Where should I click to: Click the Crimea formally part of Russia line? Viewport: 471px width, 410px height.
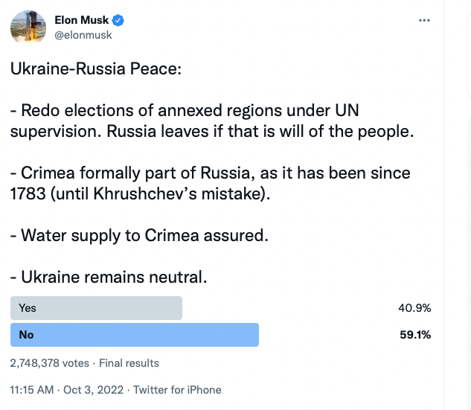tap(211, 183)
